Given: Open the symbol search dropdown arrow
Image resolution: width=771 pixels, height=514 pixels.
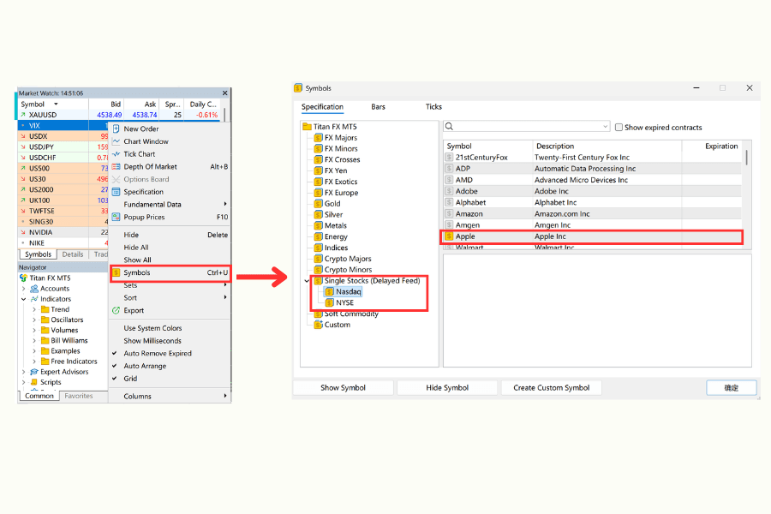Looking at the screenshot, I should [x=605, y=127].
